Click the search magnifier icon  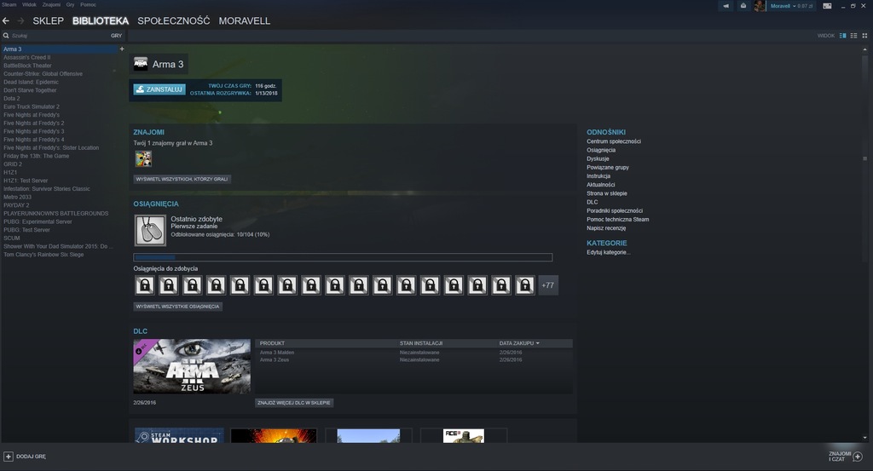[x=6, y=36]
